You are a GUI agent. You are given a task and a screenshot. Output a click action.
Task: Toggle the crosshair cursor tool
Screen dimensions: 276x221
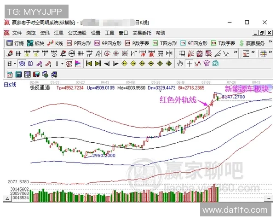tap(189, 64)
